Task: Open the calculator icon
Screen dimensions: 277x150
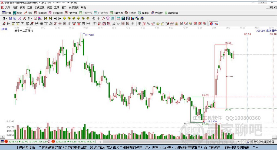Action: 123,18
